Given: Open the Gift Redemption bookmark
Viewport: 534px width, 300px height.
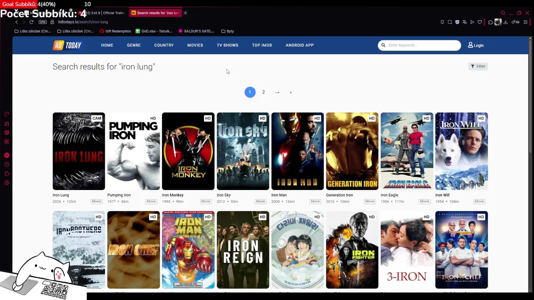Looking at the screenshot, I should [115, 31].
